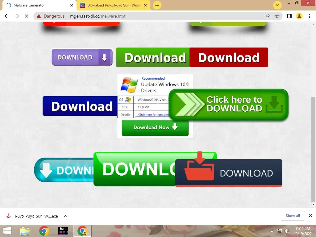The image size is (316, 237).
Task: Click the browser Forward arrow
Action: (17, 16)
